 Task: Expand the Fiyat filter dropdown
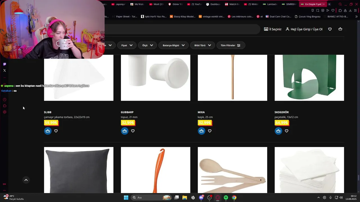pos(127,45)
